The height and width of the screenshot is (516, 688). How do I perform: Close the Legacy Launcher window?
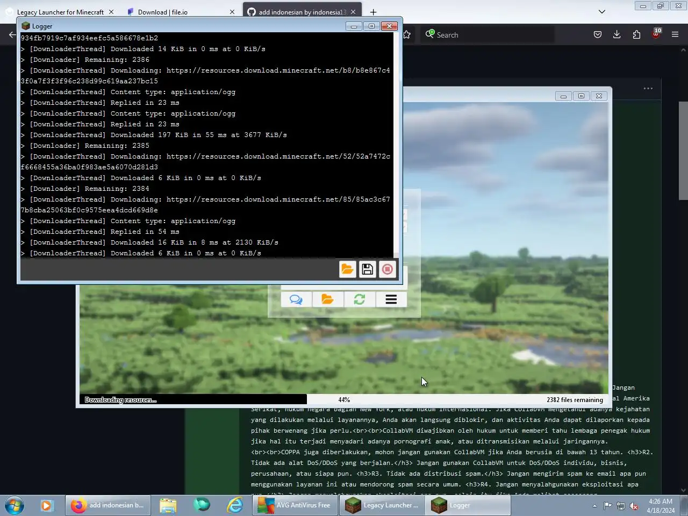tap(599, 96)
